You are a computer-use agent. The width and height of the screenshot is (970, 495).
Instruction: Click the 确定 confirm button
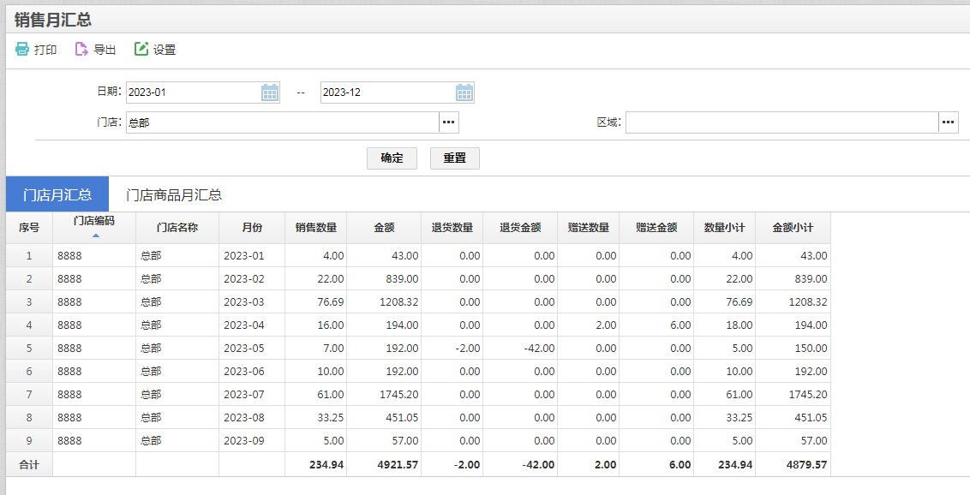tap(392, 158)
